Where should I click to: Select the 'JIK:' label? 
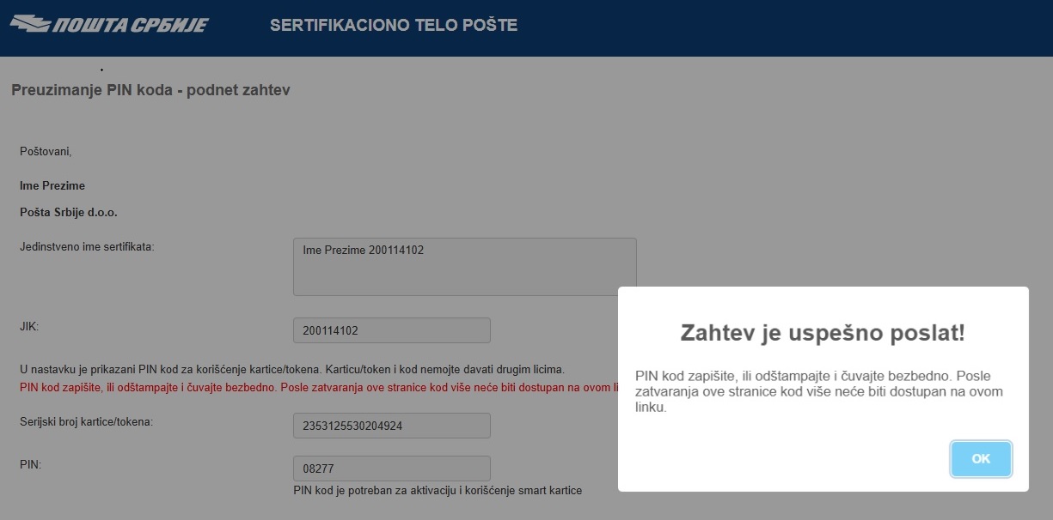[29, 327]
